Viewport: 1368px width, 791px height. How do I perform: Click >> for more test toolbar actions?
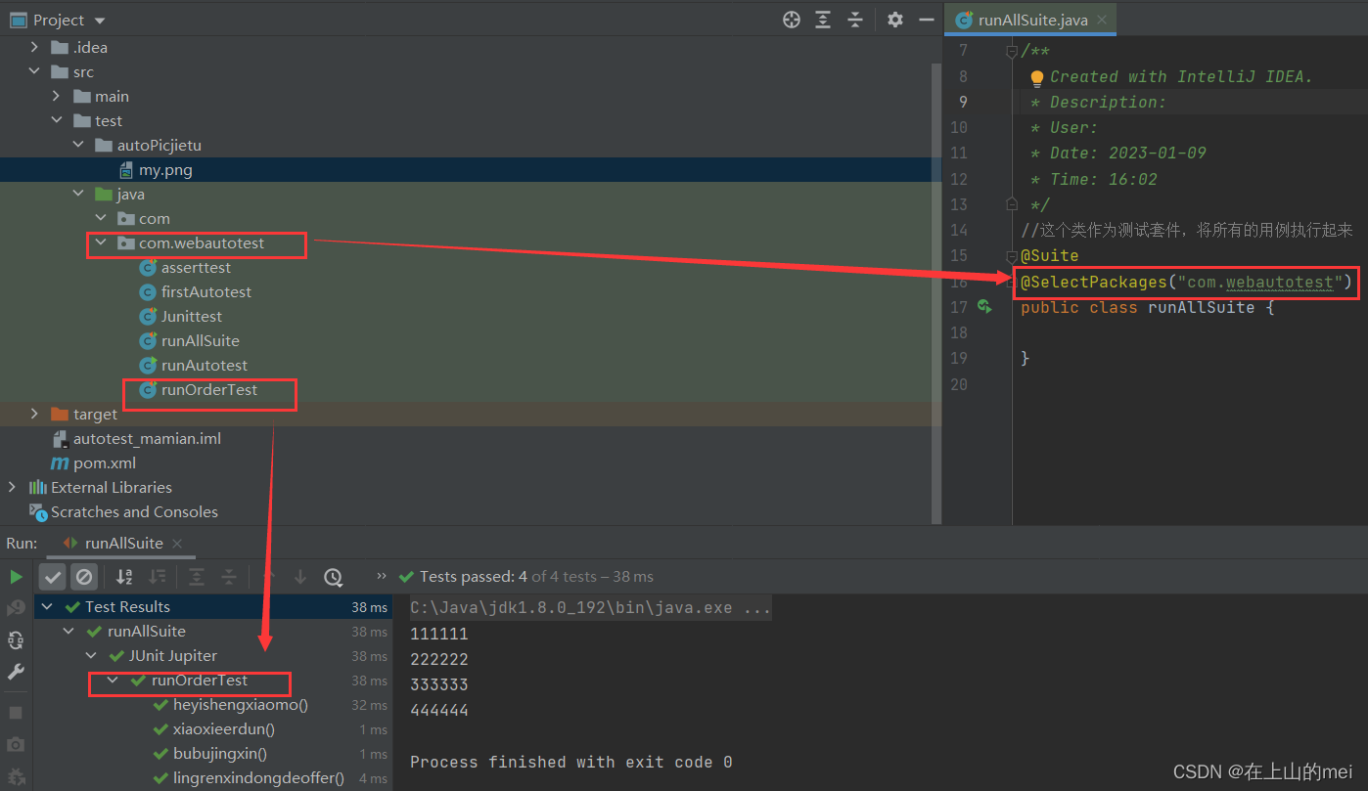pyautogui.click(x=380, y=576)
